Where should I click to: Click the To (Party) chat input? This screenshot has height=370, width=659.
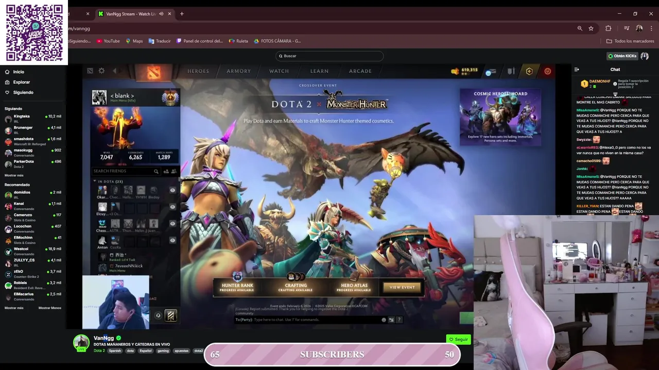tap(309, 320)
